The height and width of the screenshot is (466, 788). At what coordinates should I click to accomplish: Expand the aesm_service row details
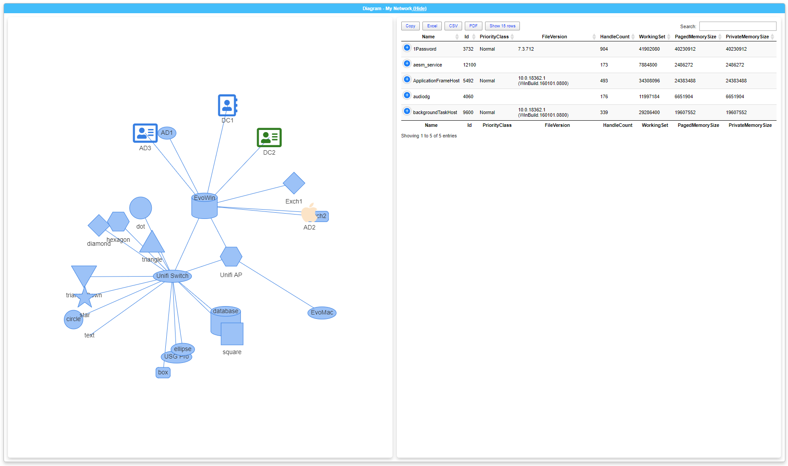pyautogui.click(x=407, y=63)
